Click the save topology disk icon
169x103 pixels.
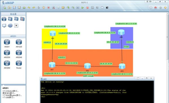point(14,8)
